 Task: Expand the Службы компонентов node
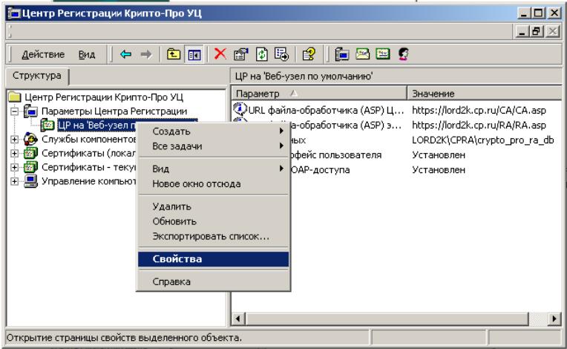14,139
